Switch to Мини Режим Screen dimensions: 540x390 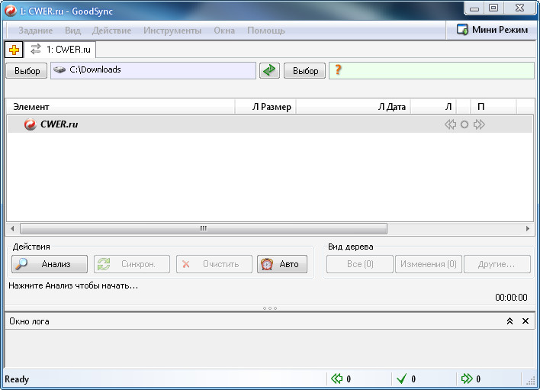point(492,30)
